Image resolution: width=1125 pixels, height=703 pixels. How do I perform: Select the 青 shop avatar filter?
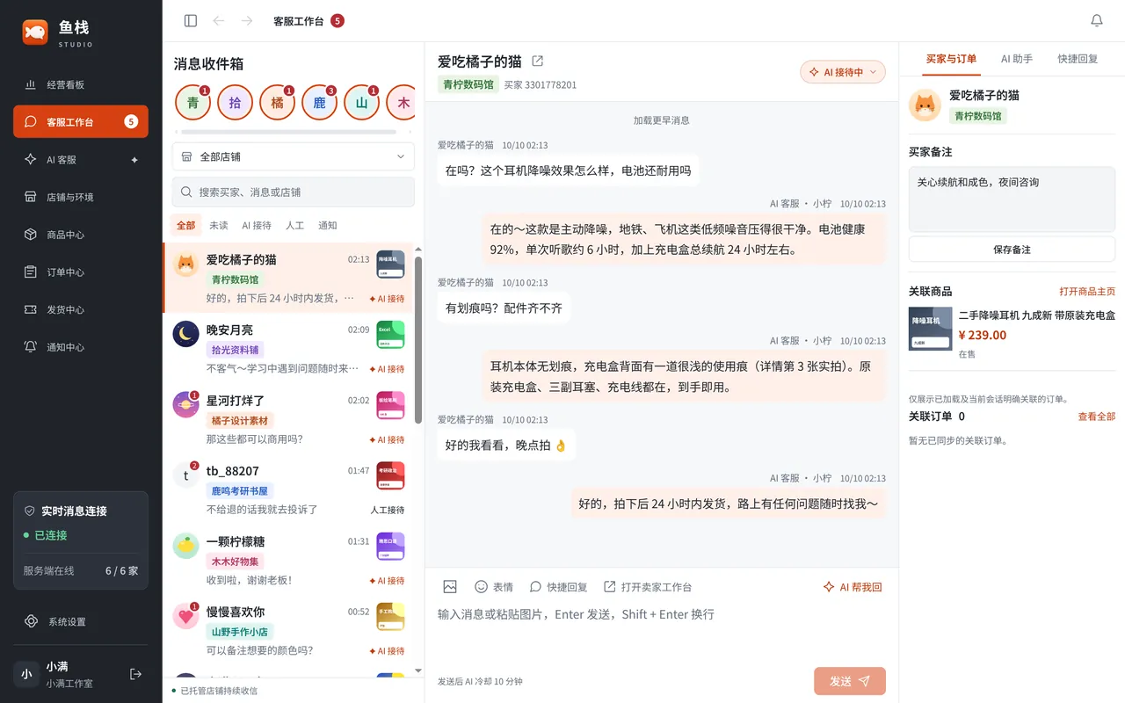(192, 103)
